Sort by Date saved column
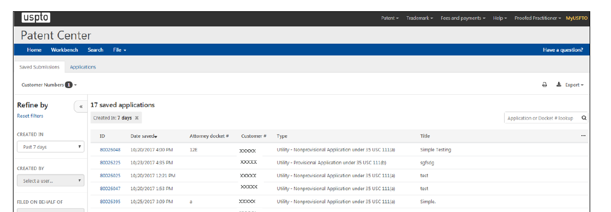Viewport: 611px width, 212px height. tap(144, 136)
